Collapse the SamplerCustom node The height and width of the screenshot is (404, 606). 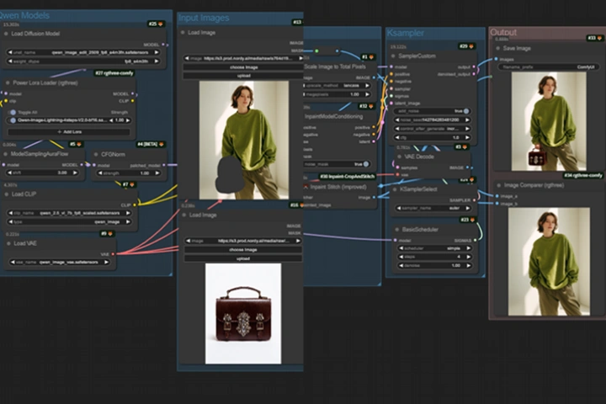point(391,56)
